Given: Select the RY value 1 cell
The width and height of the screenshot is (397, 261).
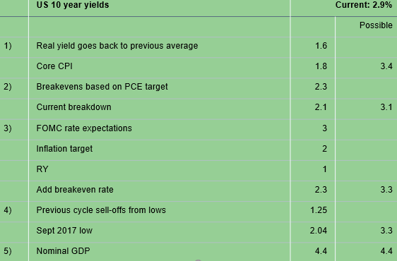Looking at the screenshot, I should [x=313, y=171].
